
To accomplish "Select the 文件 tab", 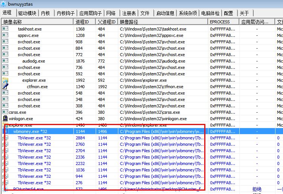I will pyautogui.click(x=145, y=13).
